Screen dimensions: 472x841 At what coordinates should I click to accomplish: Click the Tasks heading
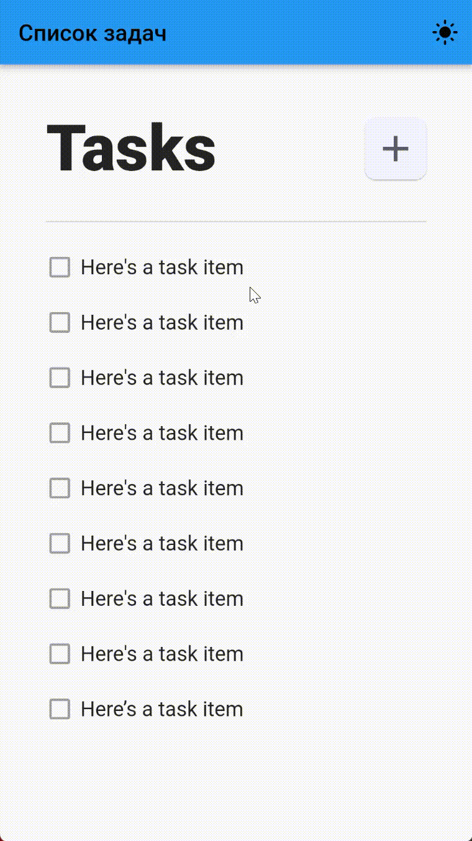tap(131, 148)
